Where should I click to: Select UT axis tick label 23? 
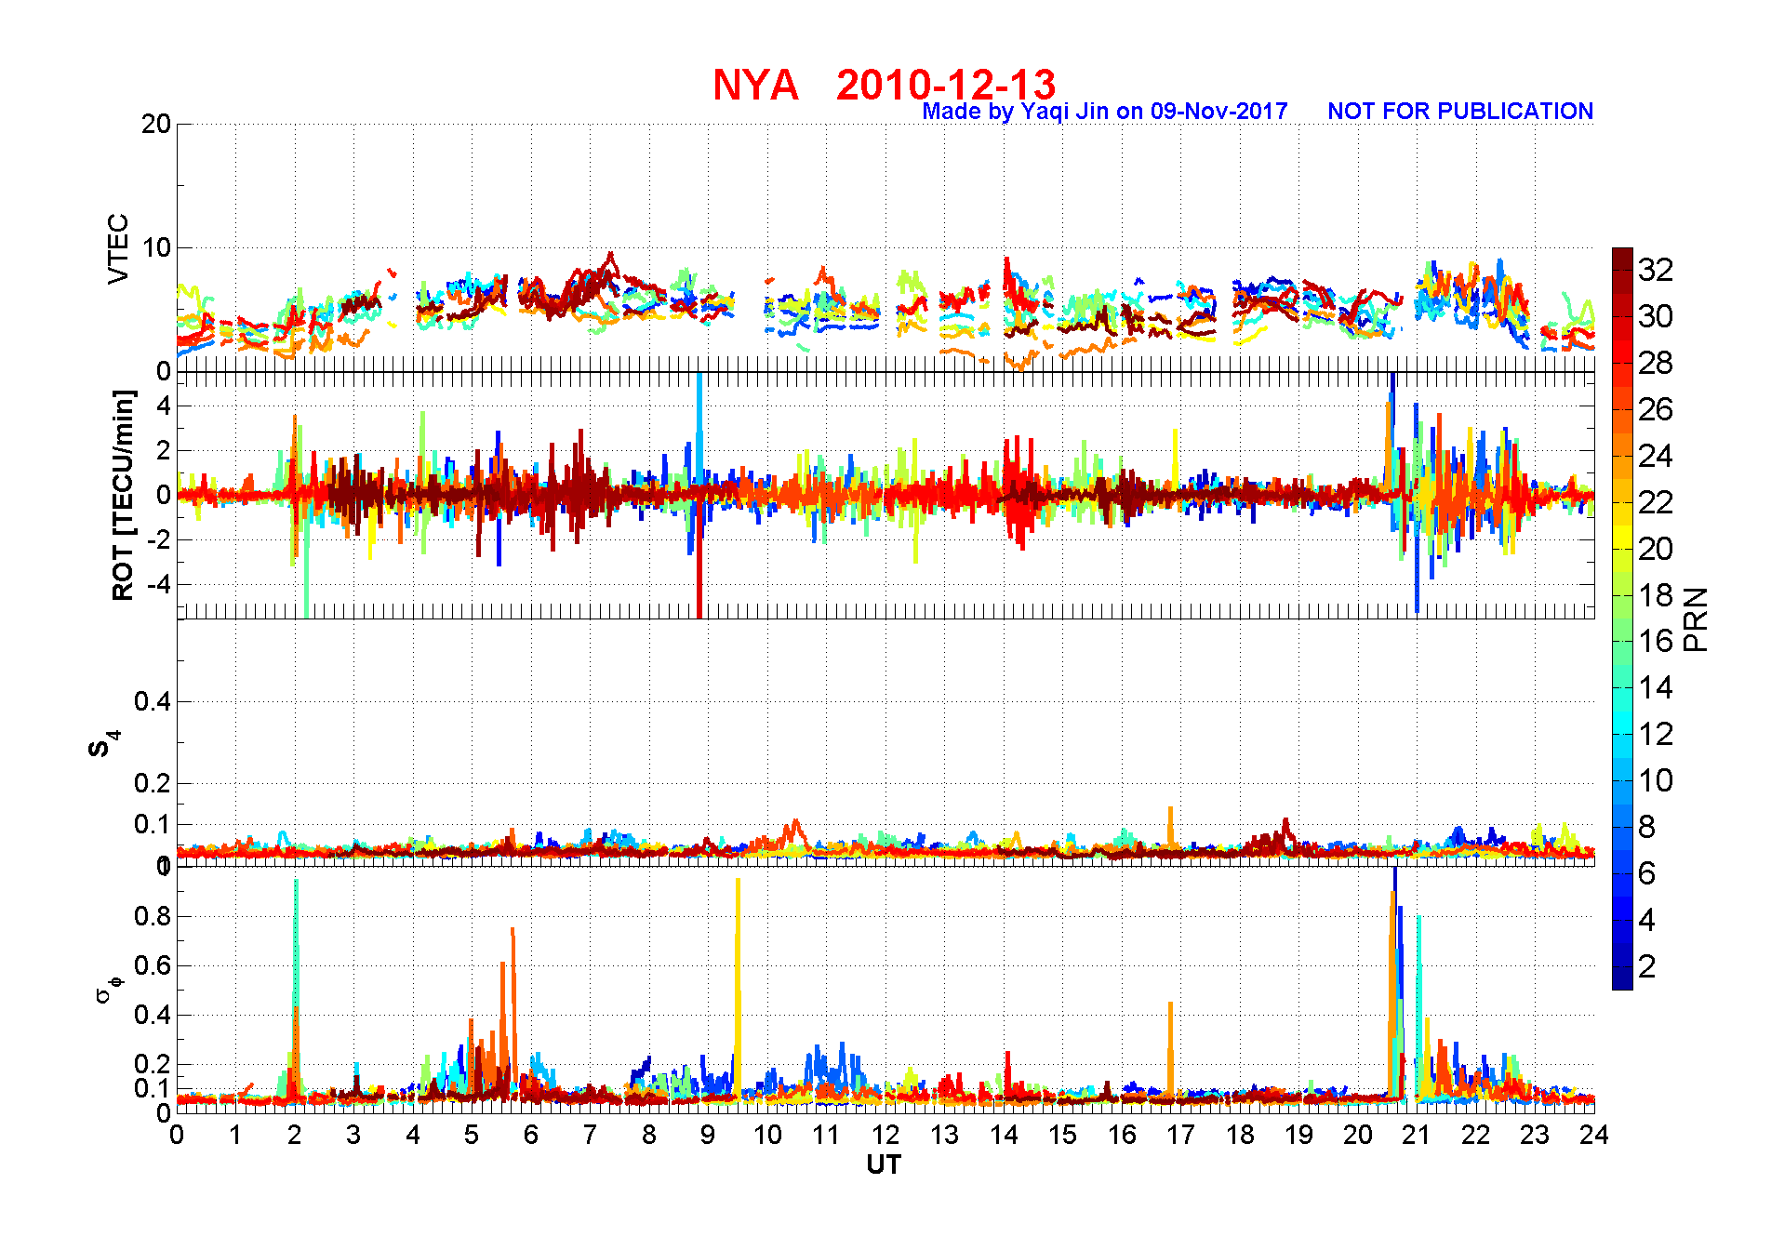point(1535,1135)
